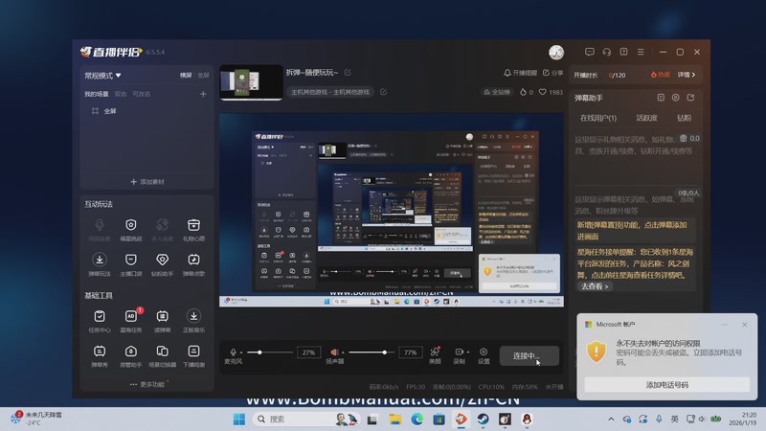Viewport: 766px width, 431px height.
Task: Expand 详情 details chevron
Action: tap(687, 75)
